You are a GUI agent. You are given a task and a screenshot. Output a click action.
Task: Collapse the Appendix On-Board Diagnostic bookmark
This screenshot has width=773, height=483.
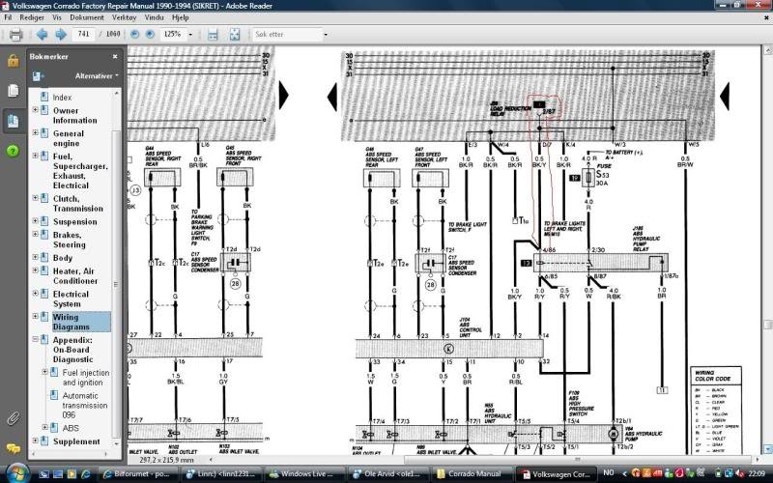36,340
